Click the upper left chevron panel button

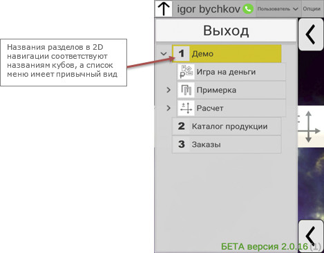(x=311, y=35)
